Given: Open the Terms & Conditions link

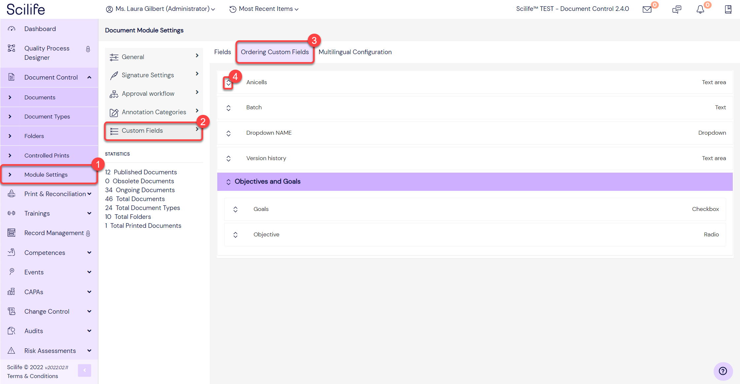Looking at the screenshot, I should click(x=32, y=376).
